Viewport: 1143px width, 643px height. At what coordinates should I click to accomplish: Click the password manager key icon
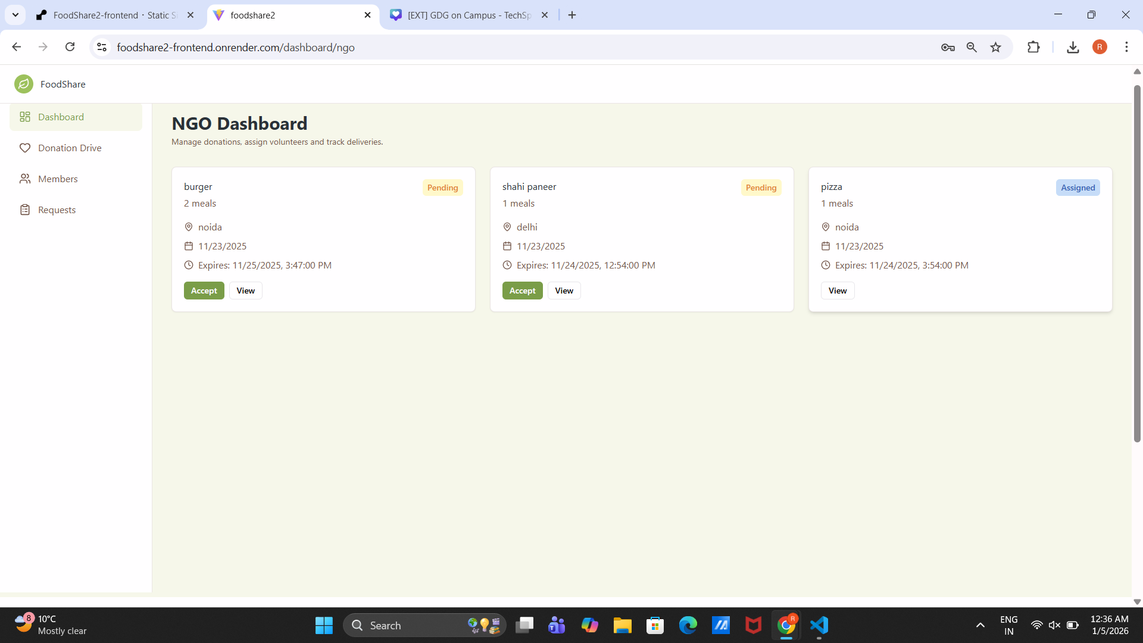tap(948, 47)
